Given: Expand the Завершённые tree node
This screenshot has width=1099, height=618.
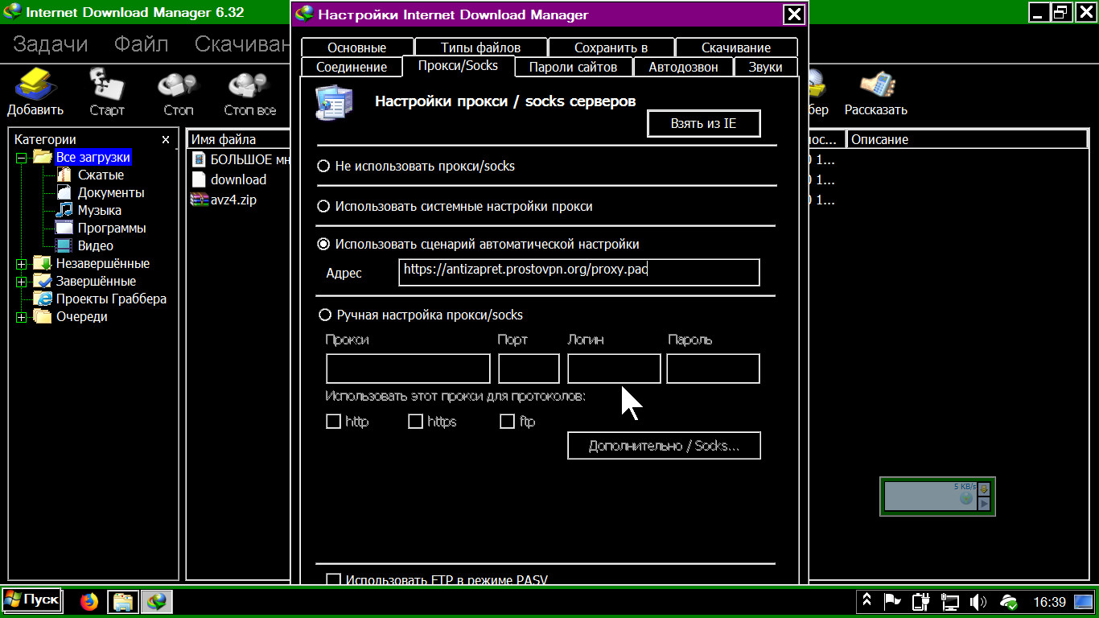Looking at the screenshot, I should 21,282.
